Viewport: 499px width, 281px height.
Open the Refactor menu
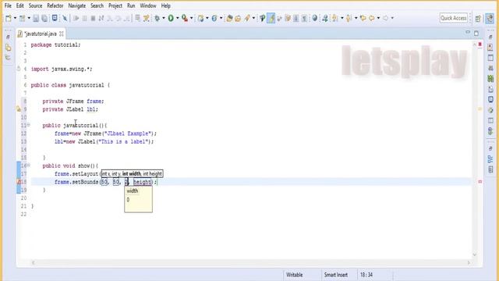click(55, 5)
